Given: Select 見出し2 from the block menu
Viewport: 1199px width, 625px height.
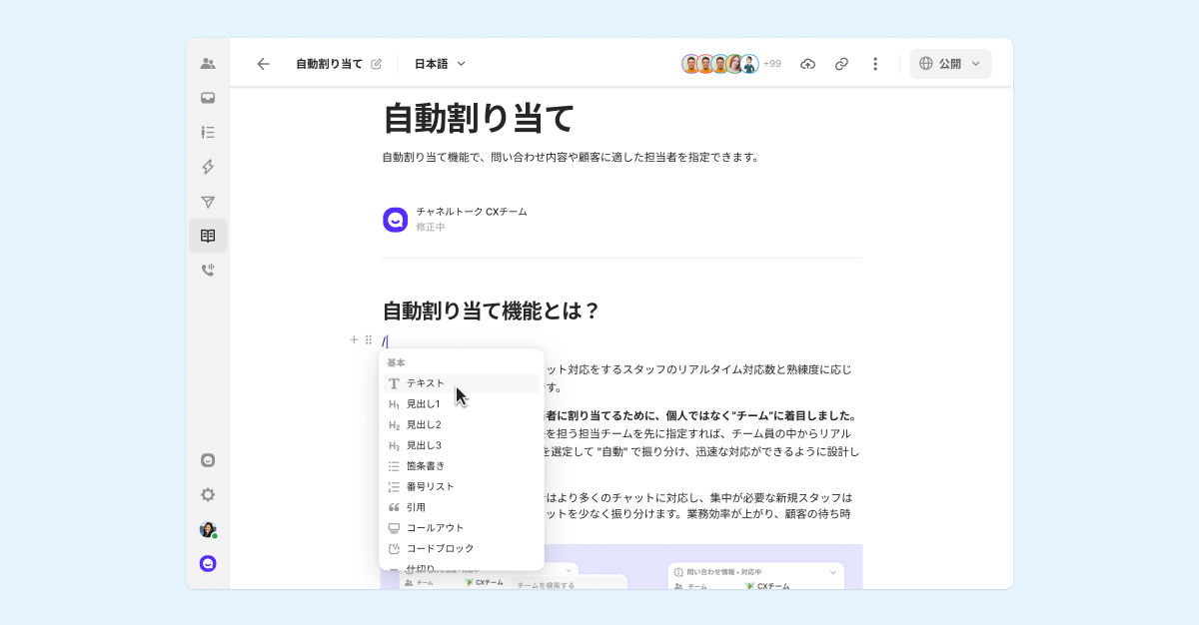Looking at the screenshot, I should [x=462, y=424].
